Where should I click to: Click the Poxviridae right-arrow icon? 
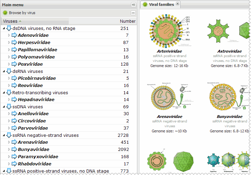[14, 64]
